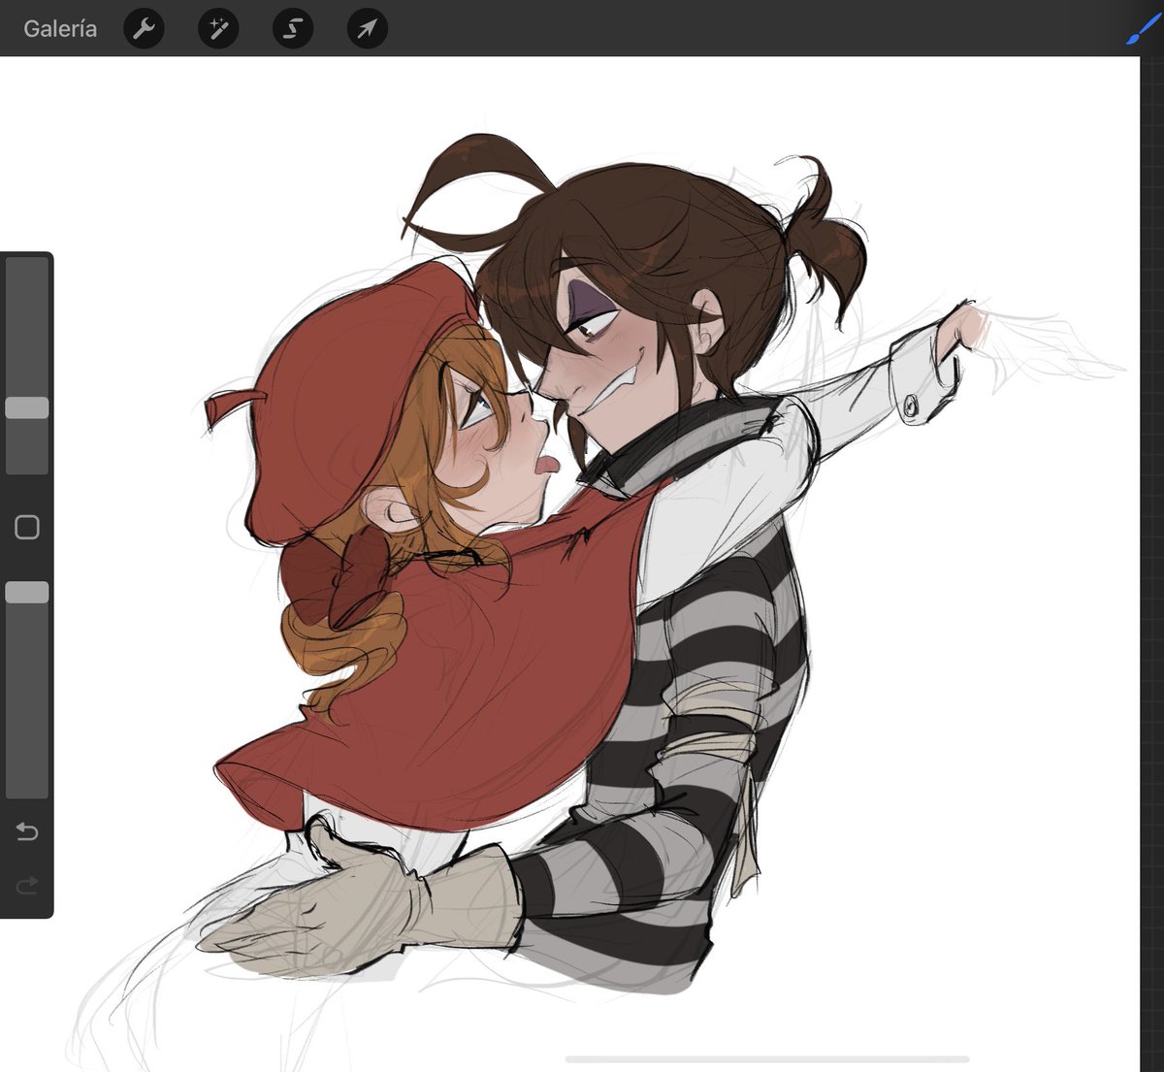Open the Galería gallery view
The height and width of the screenshot is (1072, 1164).
(60, 29)
